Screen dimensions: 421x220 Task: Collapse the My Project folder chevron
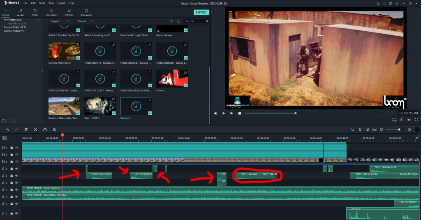pyautogui.click(x=38, y=20)
